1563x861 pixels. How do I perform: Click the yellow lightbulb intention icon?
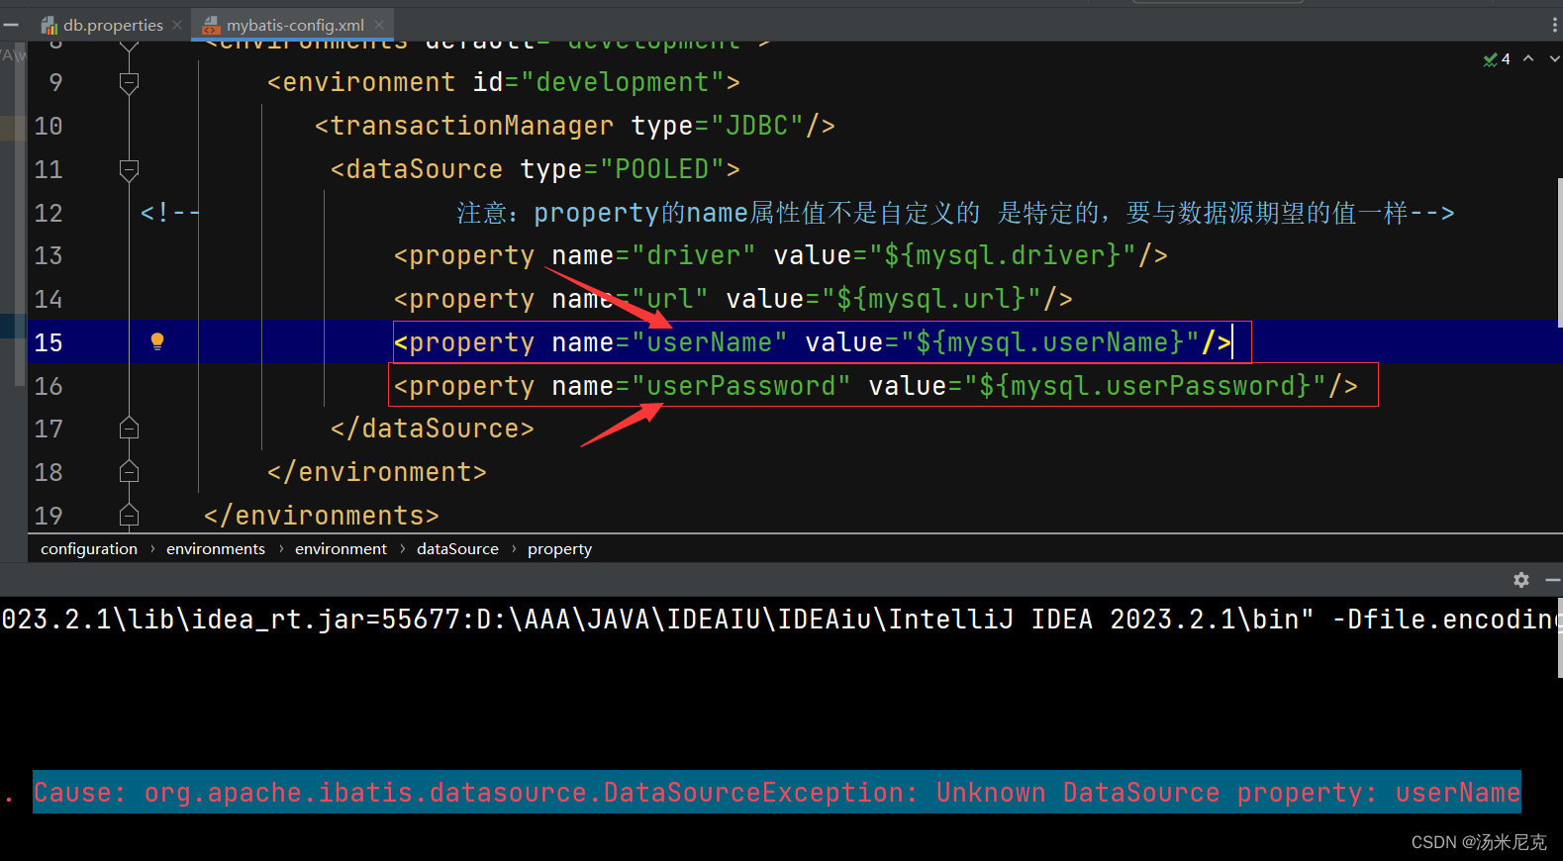point(156,341)
